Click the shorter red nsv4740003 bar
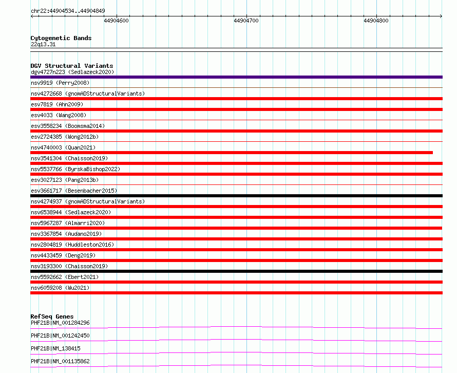 pos(232,153)
